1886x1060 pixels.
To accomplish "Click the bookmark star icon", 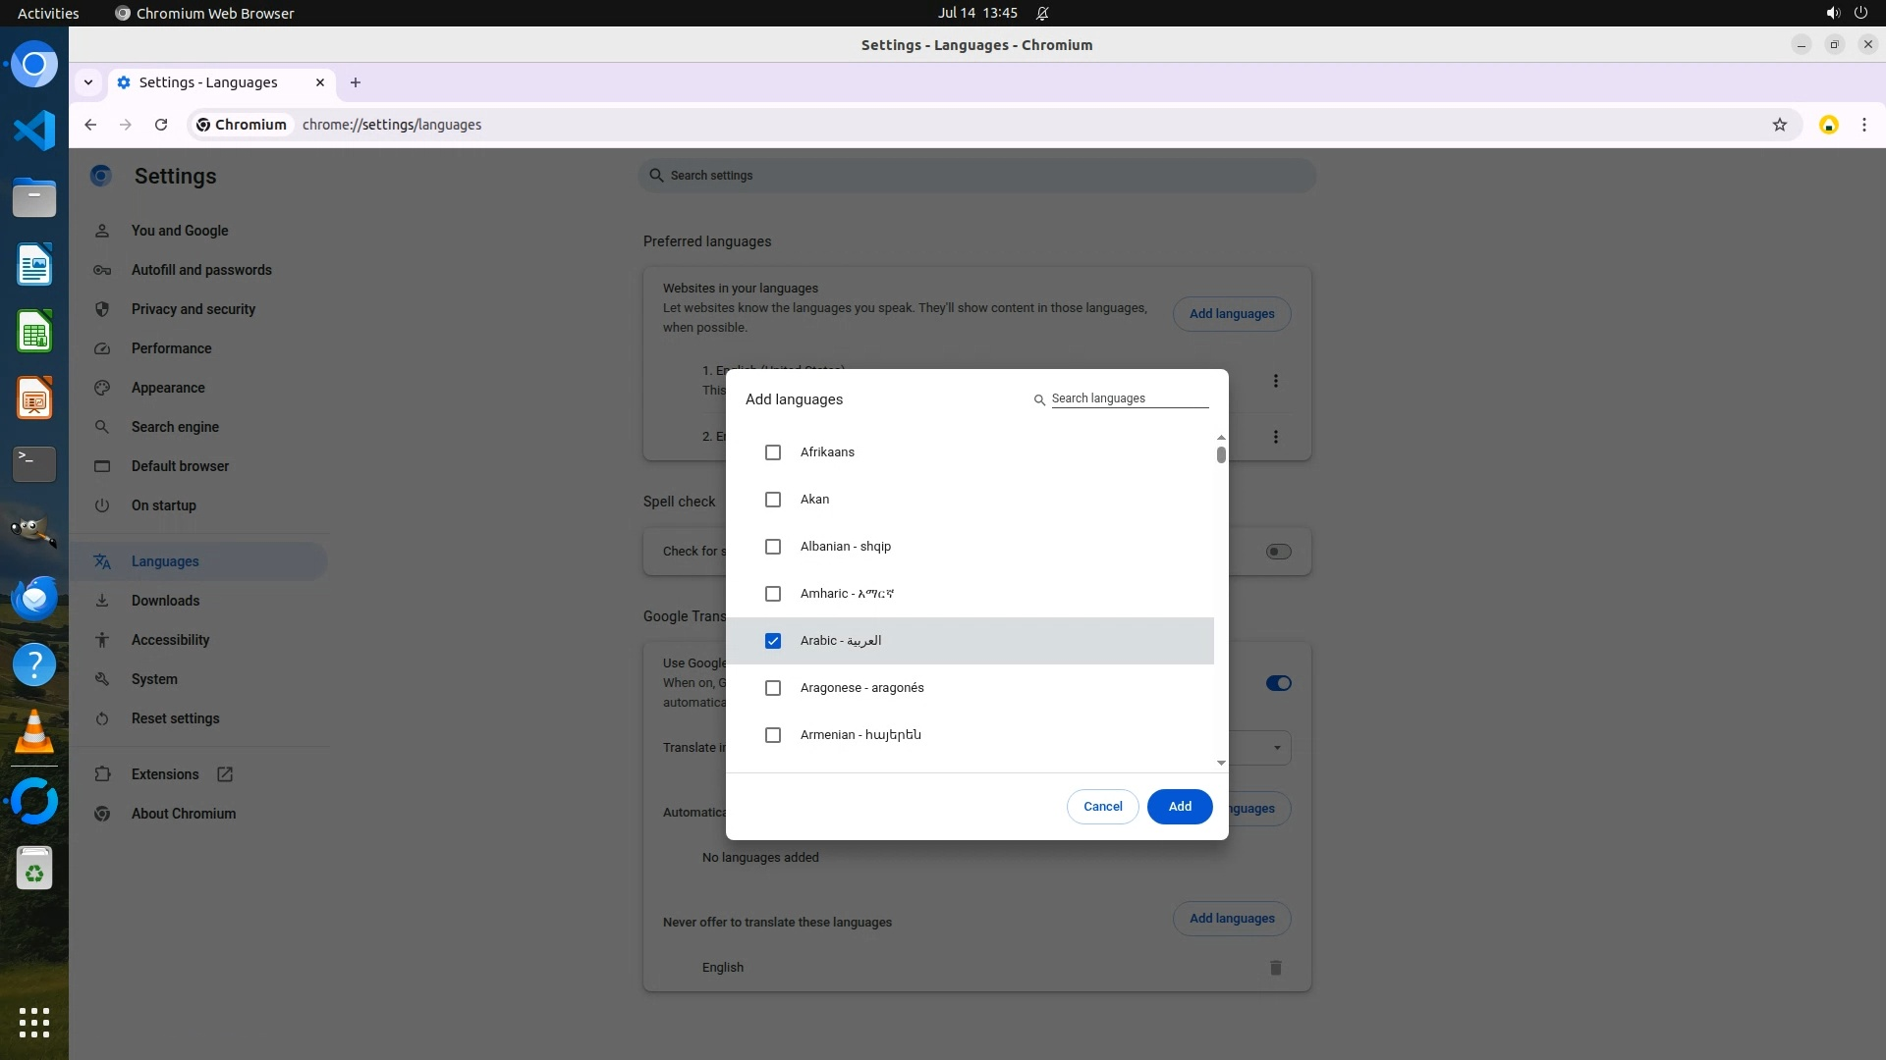I will pyautogui.click(x=1779, y=125).
